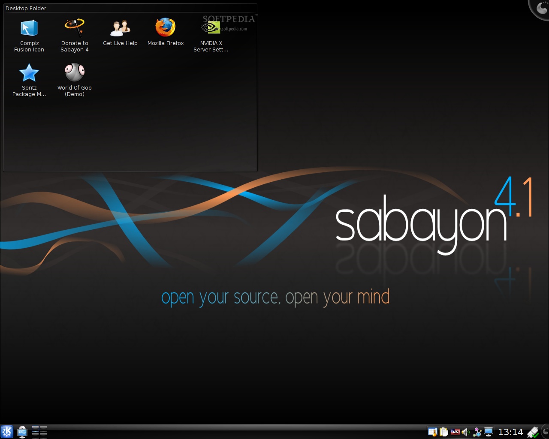Open the device notifier in the panel
549x439 pixels.
[x=22, y=432]
